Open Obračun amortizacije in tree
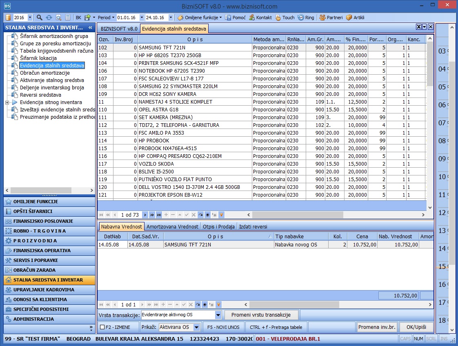 click(44, 73)
